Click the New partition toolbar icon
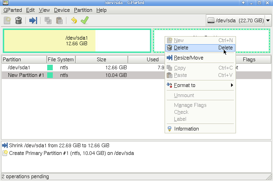This screenshot has height=181, width=273. point(7,21)
